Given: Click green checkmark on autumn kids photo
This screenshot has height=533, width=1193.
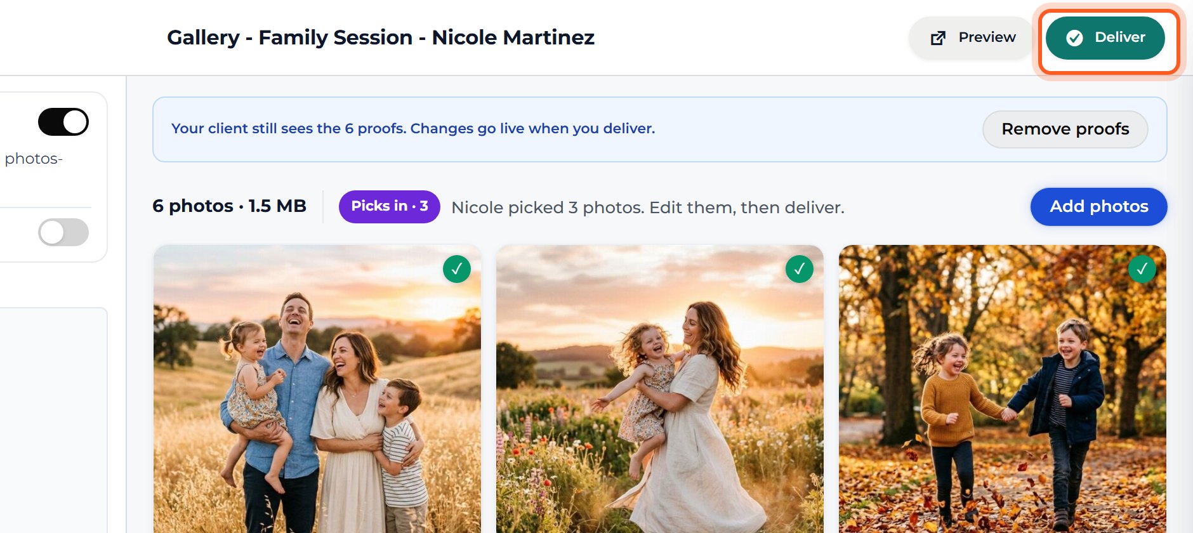Looking at the screenshot, I should coord(1142,269).
